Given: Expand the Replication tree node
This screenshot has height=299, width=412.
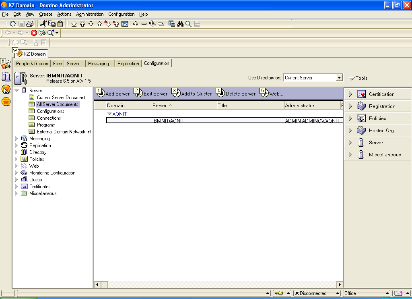Looking at the screenshot, I should [16, 145].
